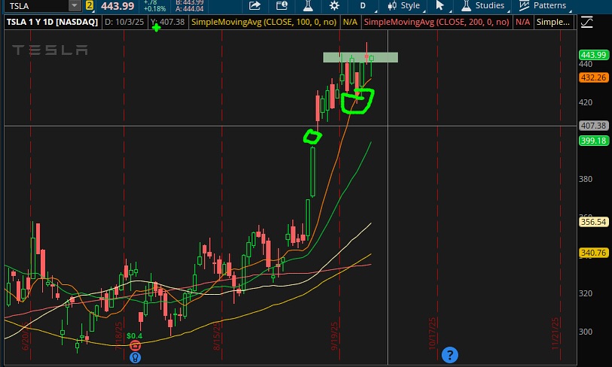Select the pointer cursor tool
Viewport: 612px width, 367px height.
(x=441, y=6)
